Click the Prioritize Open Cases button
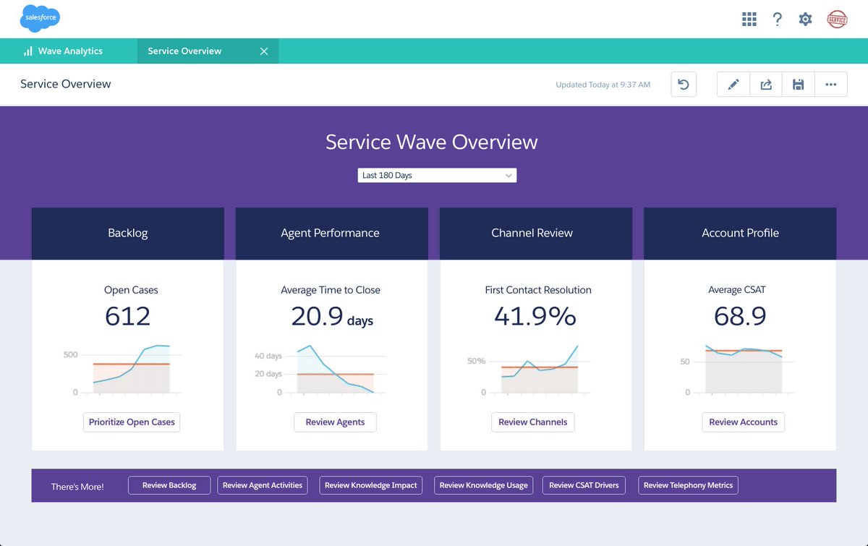Image resolution: width=868 pixels, height=546 pixels. pos(132,422)
